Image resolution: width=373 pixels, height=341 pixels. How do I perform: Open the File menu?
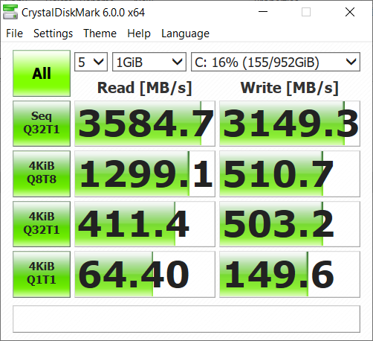pos(14,34)
